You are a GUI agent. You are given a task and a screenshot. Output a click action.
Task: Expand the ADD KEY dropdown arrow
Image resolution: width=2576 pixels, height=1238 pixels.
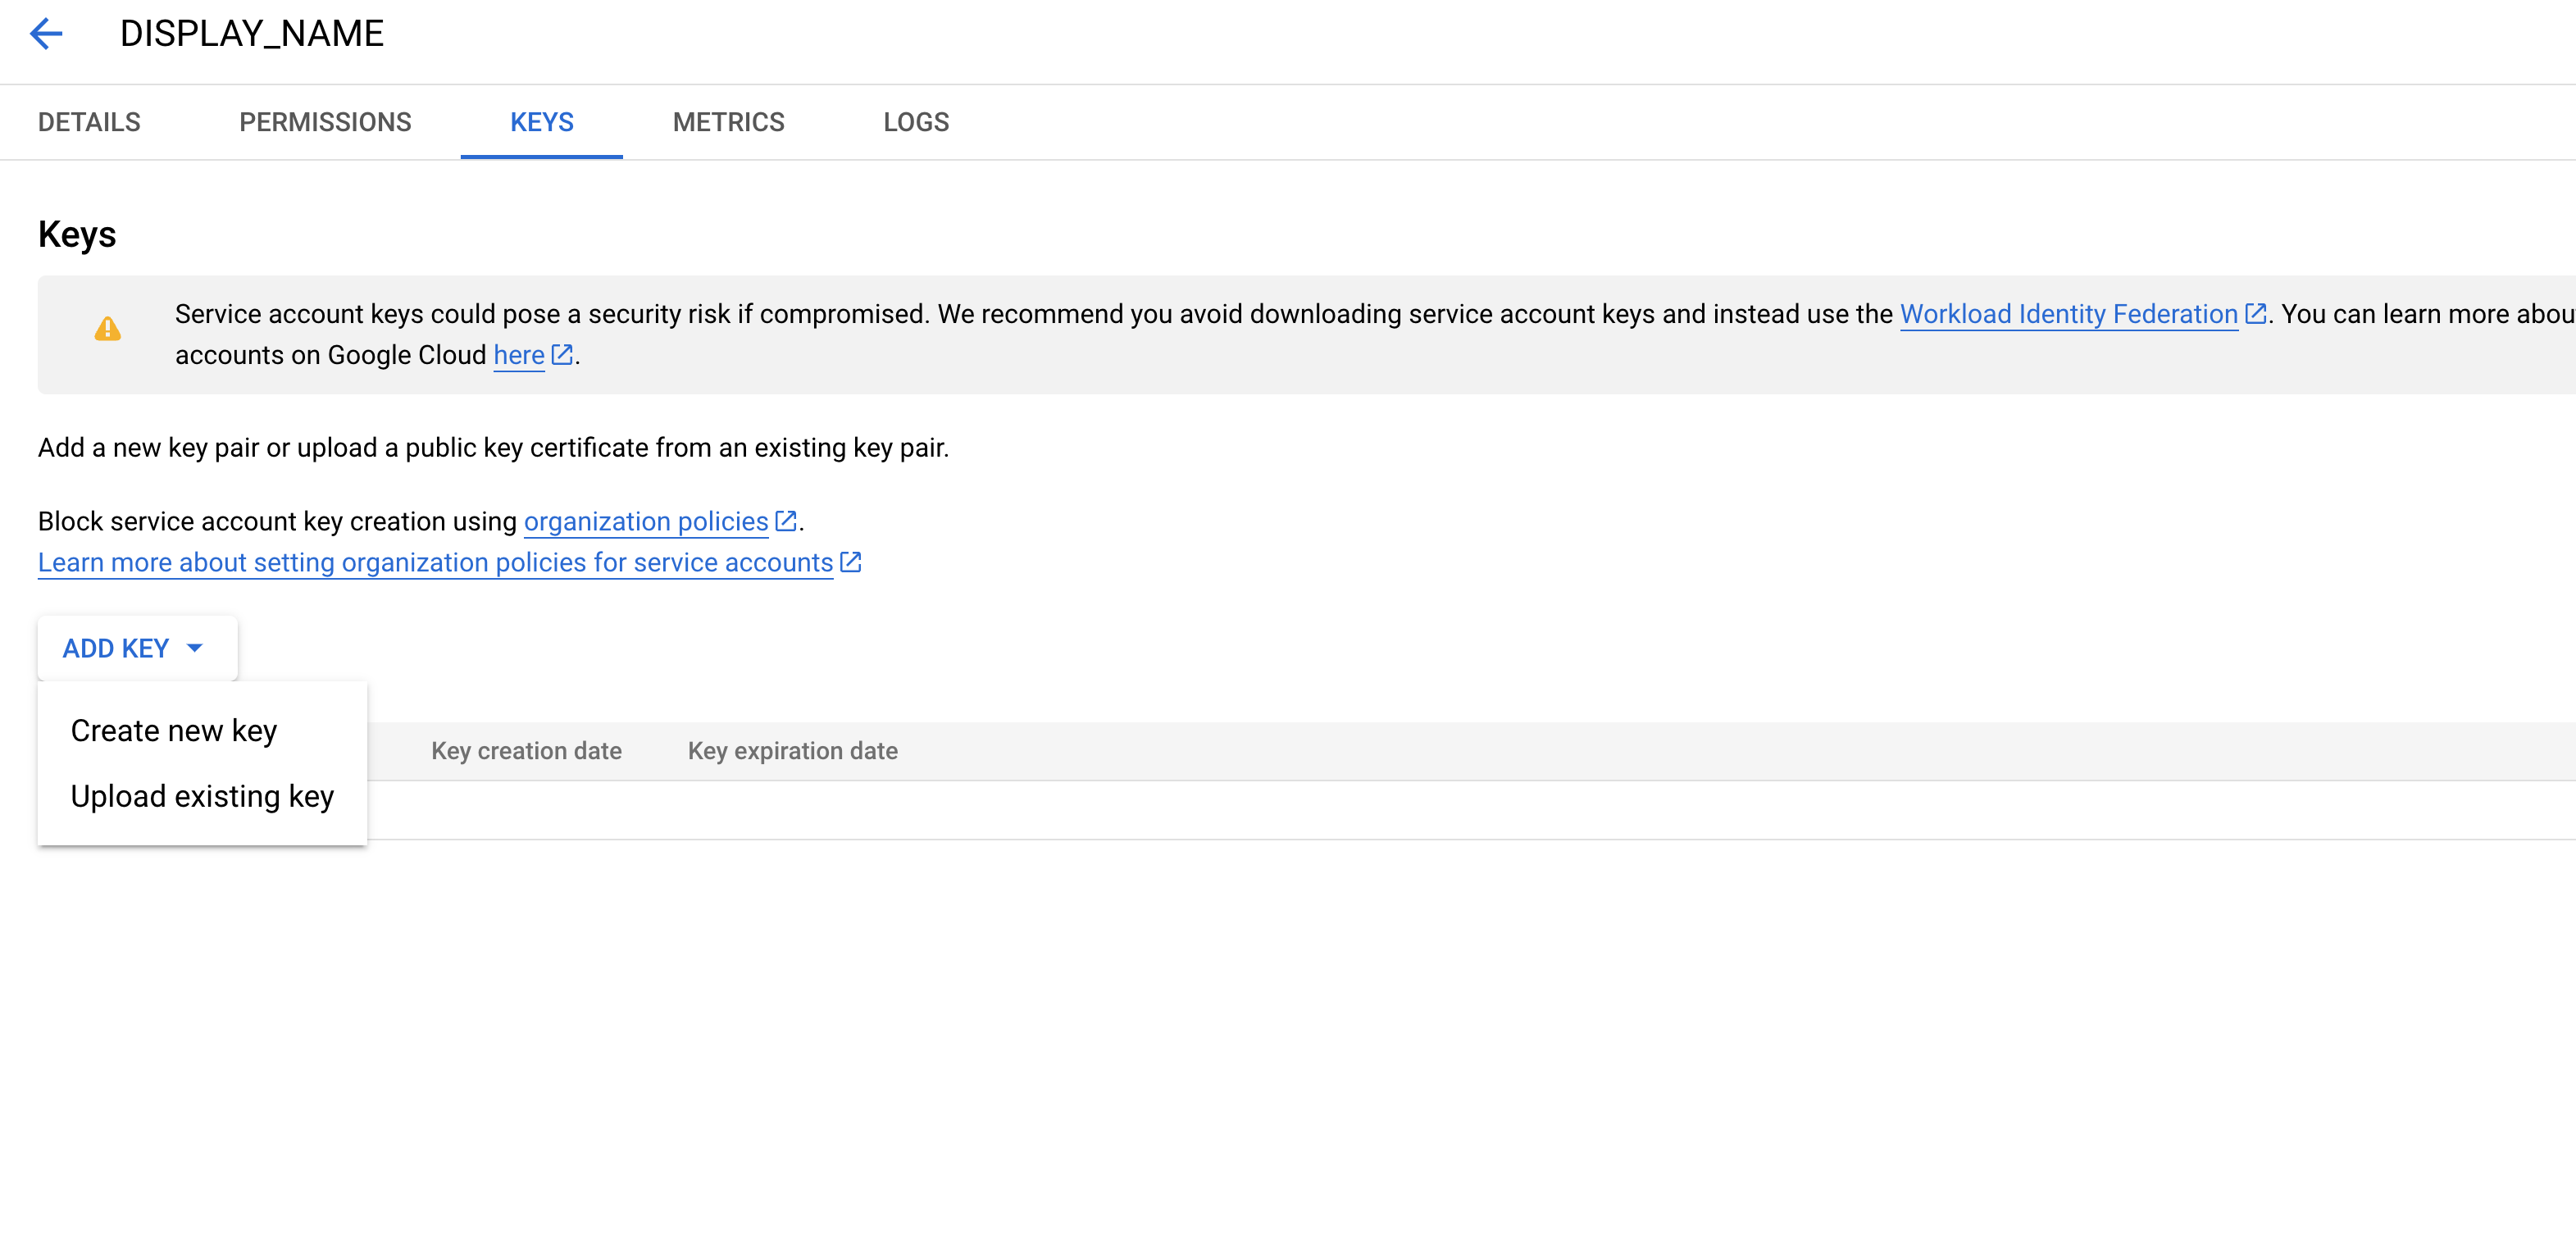coord(194,648)
